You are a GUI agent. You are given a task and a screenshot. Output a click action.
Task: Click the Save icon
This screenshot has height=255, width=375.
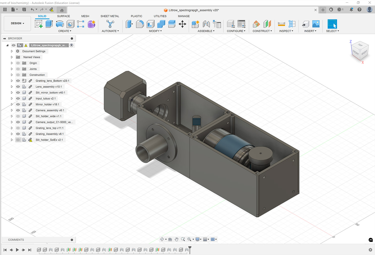[24, 9]
